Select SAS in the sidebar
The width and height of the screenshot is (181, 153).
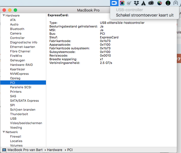click(13, 96)
